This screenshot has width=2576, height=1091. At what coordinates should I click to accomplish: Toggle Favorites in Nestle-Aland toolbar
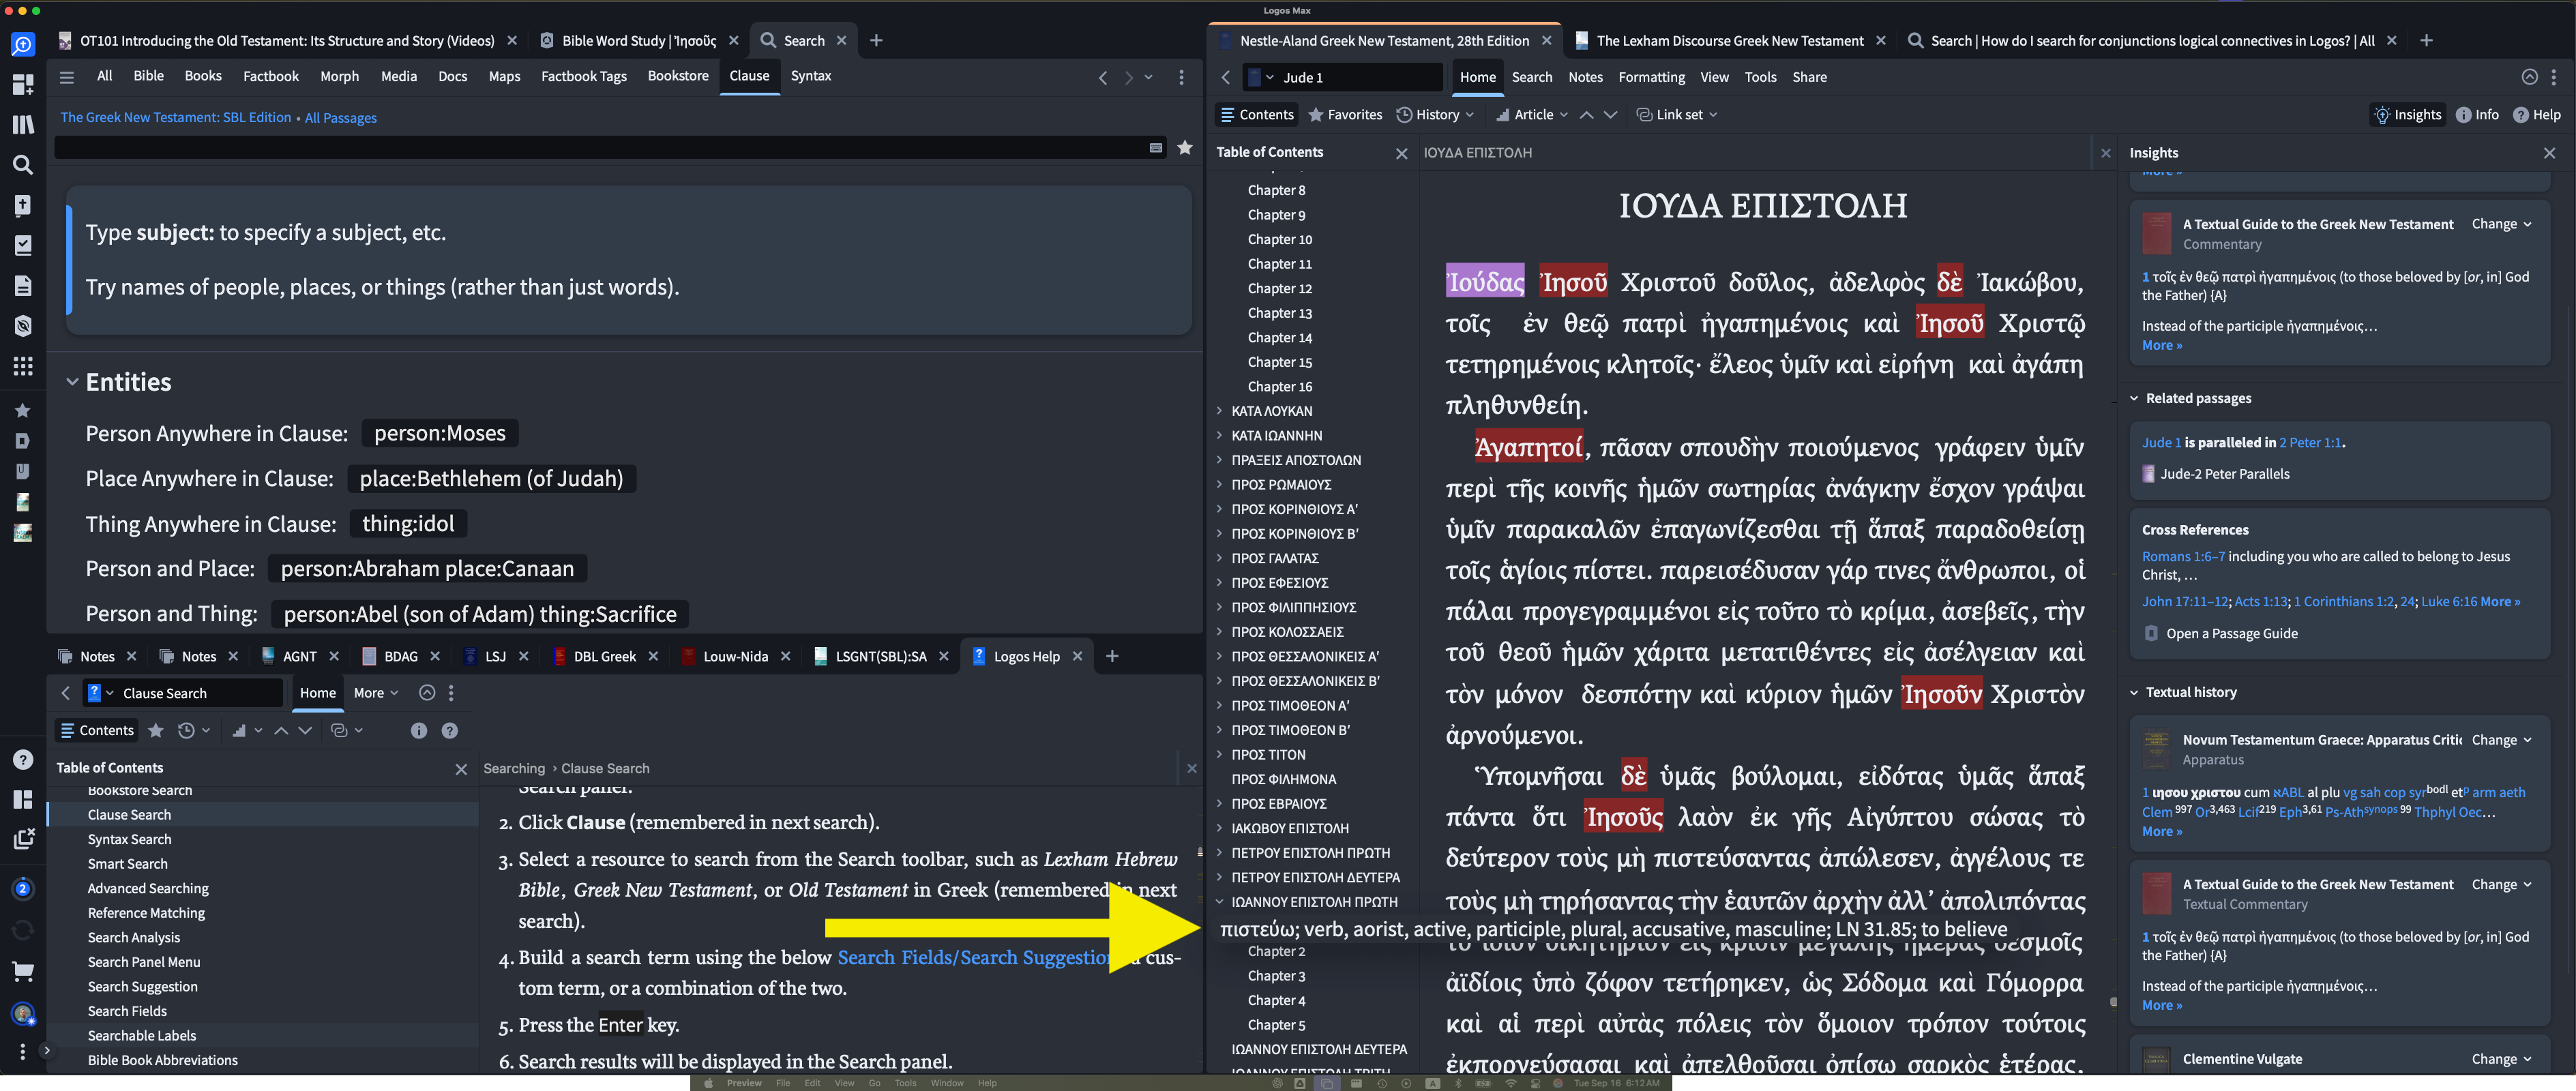click(1345, 115)
